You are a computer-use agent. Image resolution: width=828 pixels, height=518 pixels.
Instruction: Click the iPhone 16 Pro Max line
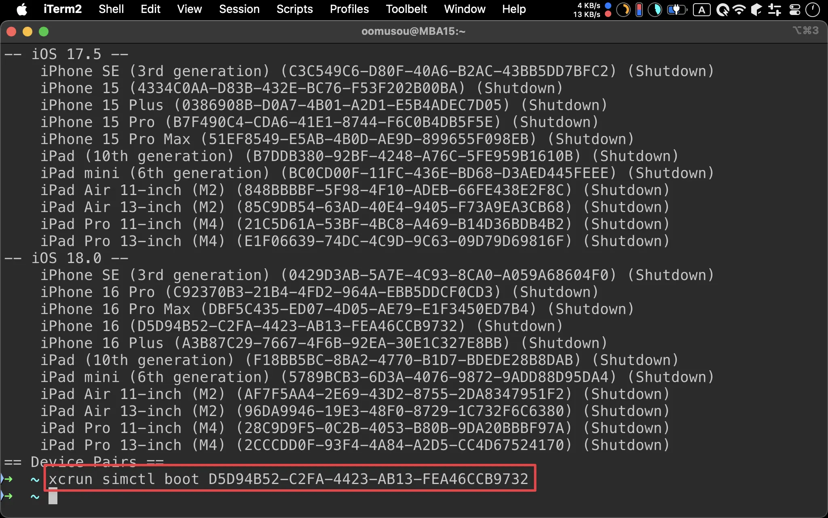[x=337, y=309]
